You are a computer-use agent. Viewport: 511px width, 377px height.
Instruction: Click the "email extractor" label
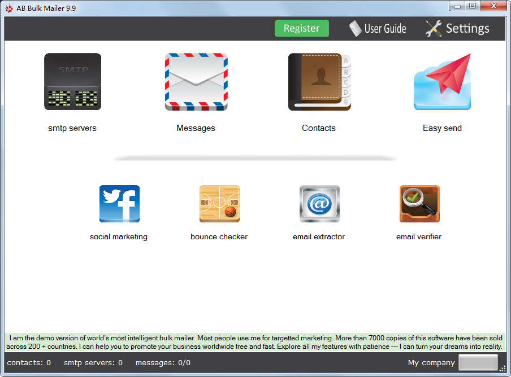point(319,237)
